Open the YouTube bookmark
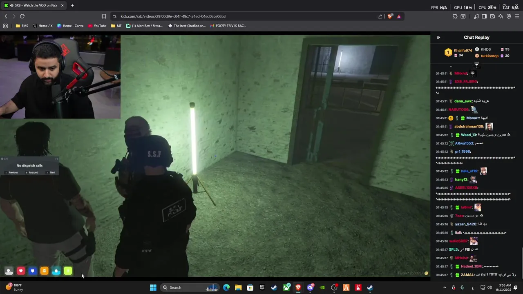 tap(97, 26)
